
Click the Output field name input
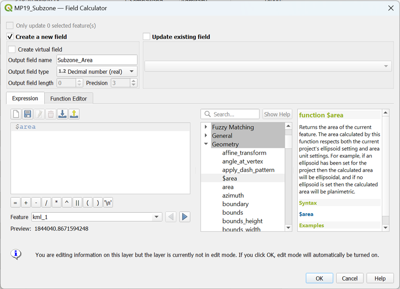97,60
